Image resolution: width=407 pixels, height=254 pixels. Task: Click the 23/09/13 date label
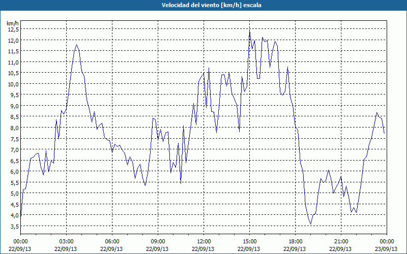(x=386, y=249)
